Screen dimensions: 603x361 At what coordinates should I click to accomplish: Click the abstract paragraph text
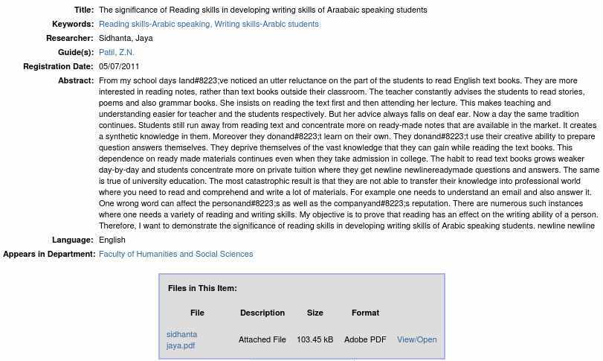click(348, 153)
